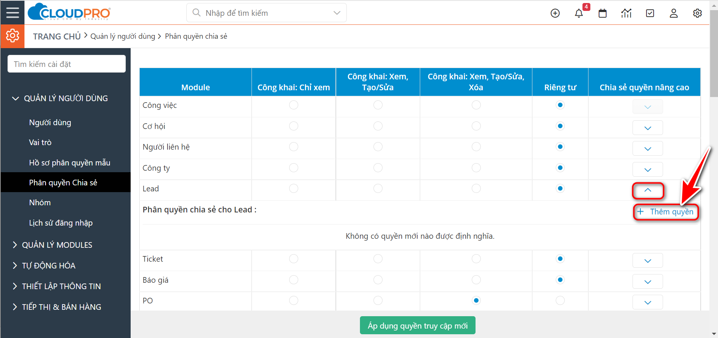Expand advanced sharing for Công ty
This screenshot has height=338, width=718.
coord(648,170)
